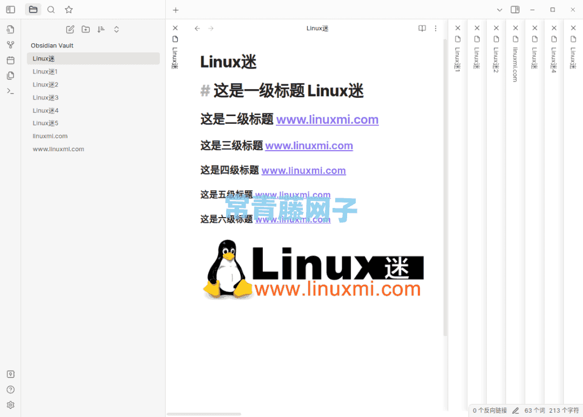The height and width of the screenshot is (417, 583).
Task: Close the Linux迷2 stacked tab
Action: 496,28
